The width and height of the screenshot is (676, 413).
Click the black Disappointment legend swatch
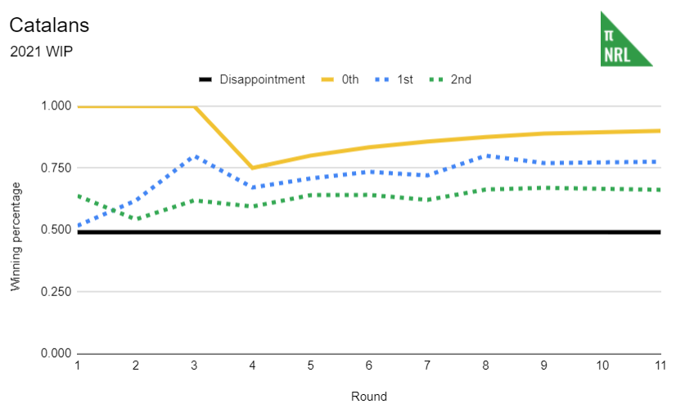(x=205, y=80)
